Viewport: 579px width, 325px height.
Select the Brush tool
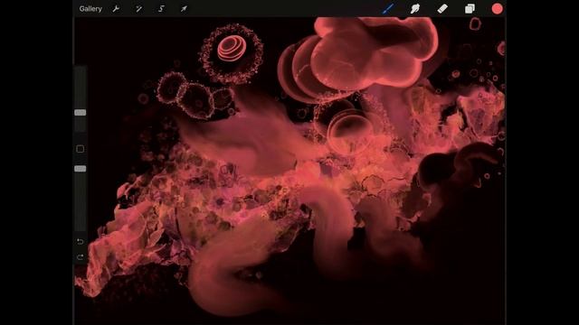click(388, 8)
